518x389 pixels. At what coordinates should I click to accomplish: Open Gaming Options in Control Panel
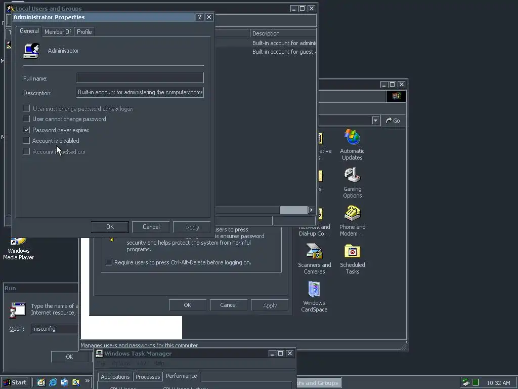[352, 182]
